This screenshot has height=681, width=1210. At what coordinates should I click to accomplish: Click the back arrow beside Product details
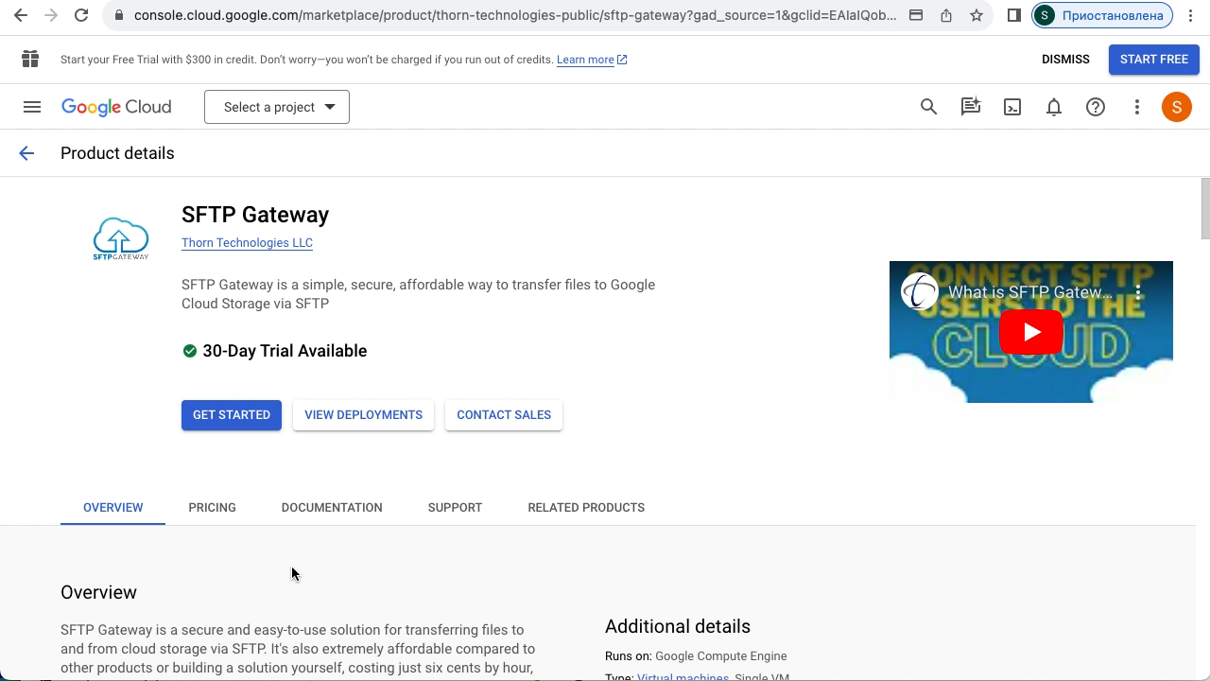(26, 153)
